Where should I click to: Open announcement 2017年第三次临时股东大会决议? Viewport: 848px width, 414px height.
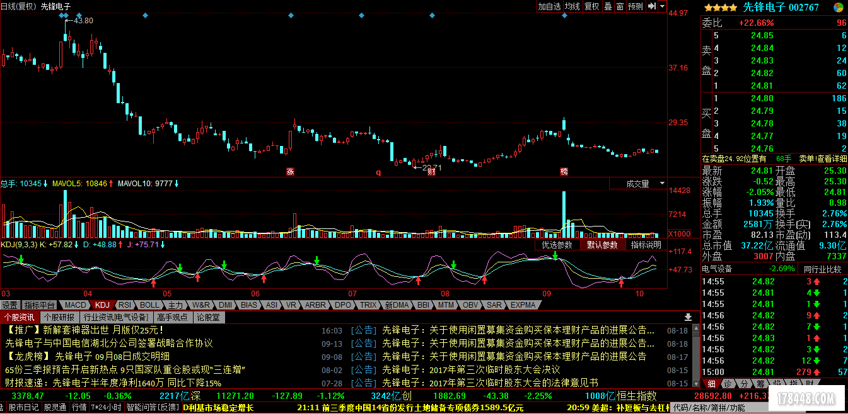pyautogui.click(x=471, y=369)
